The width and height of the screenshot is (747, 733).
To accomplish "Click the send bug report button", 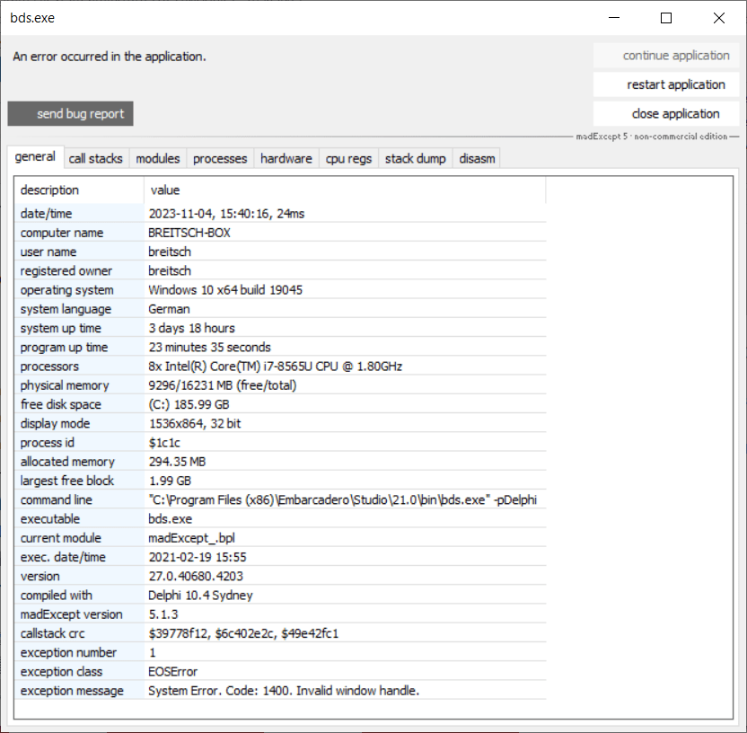I will click(x=70, y=114).
